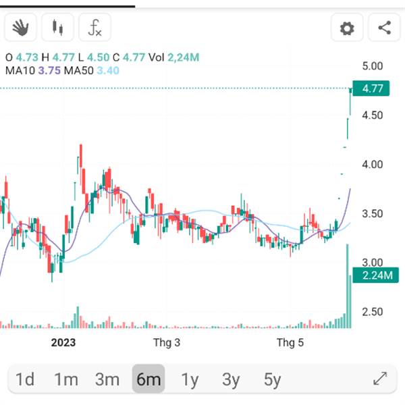
Task: Switch to the 5y timeframe
Action: (x=272, y=379)
